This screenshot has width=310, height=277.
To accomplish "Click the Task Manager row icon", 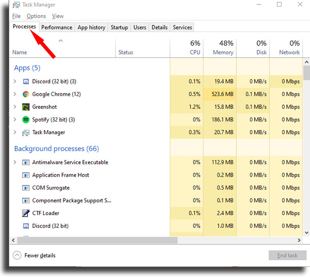I will [x=26, y=133].
